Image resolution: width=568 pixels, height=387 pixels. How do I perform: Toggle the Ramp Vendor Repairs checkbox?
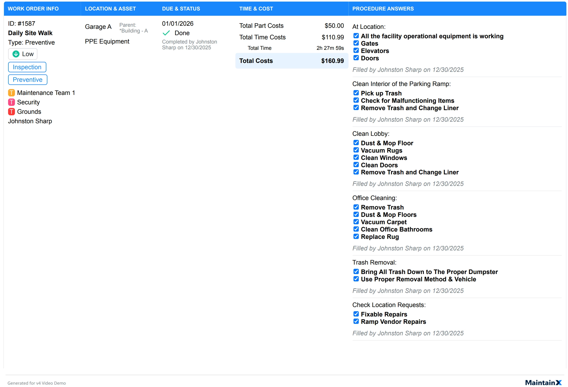pyautogui.click(x=356, y=321)
